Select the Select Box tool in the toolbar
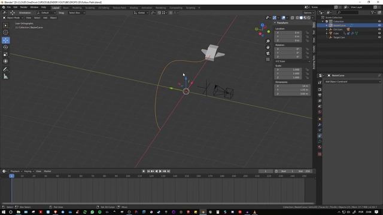 [5, 26]
